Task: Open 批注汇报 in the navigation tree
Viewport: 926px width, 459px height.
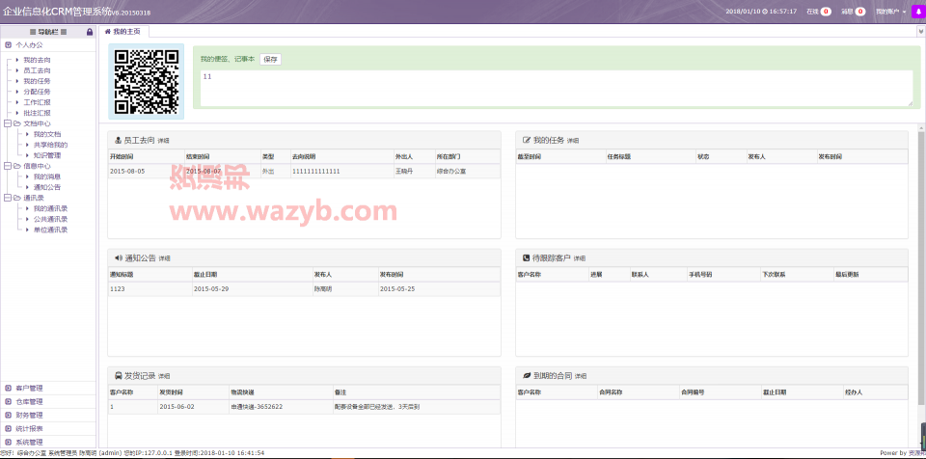Action: [37, 113]
